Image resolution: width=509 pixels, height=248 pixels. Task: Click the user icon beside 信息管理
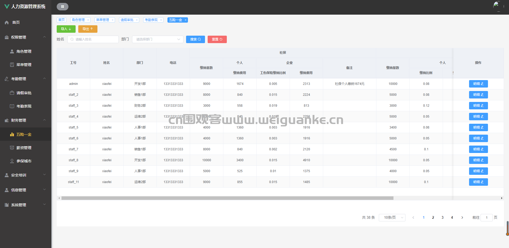7,190
